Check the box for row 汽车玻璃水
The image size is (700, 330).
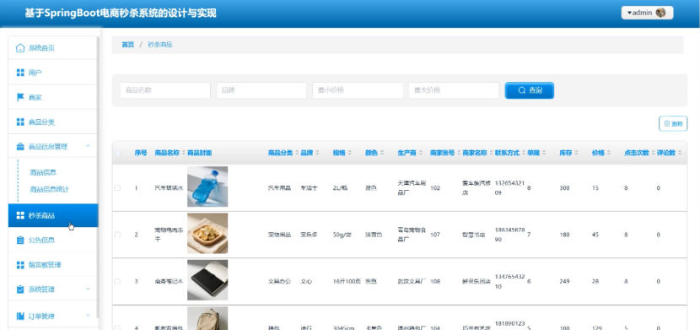pyautogui.click(x=117, y=188)
